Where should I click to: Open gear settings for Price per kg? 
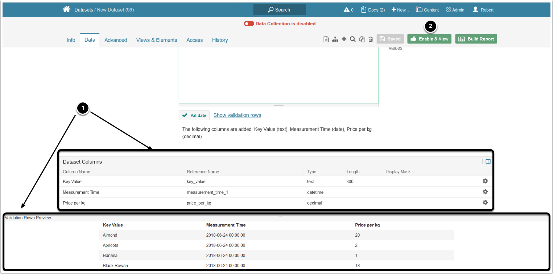[485, 202]
